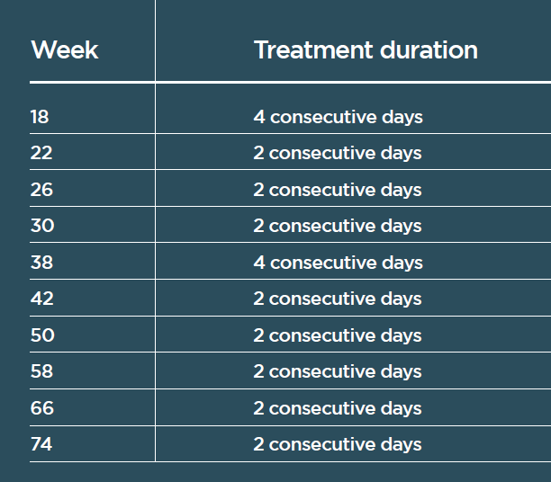
Task: Click the Week column header
Action: click(x=65, y=49)
